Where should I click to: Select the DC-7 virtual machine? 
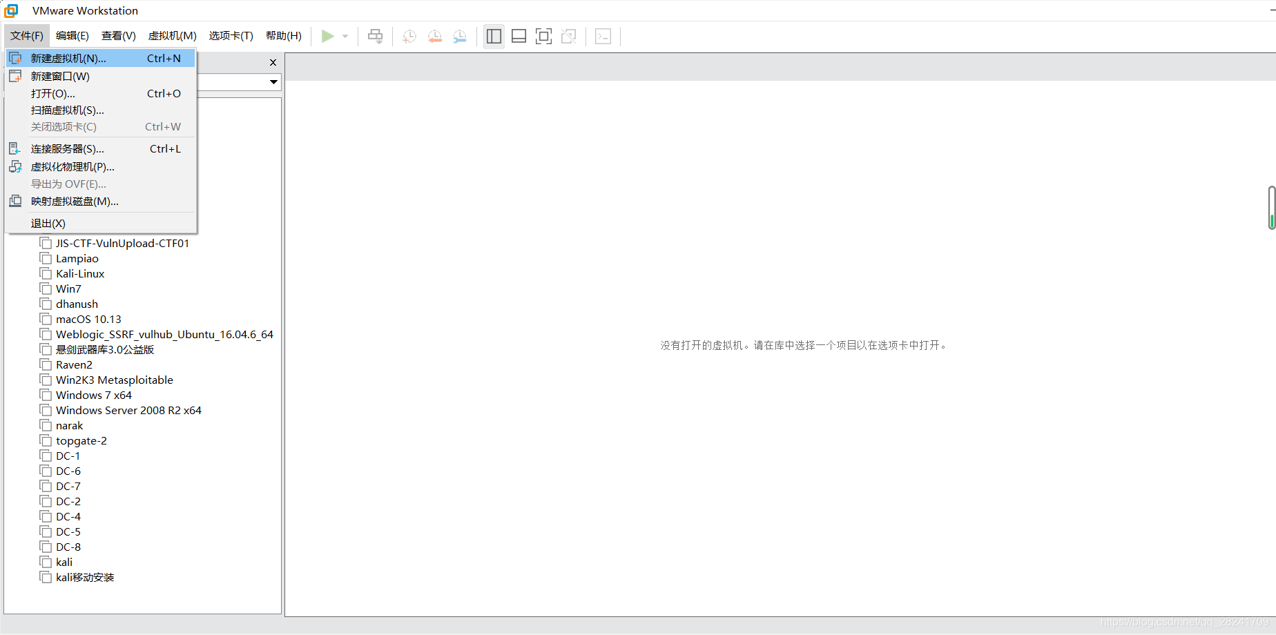[68, 487]
